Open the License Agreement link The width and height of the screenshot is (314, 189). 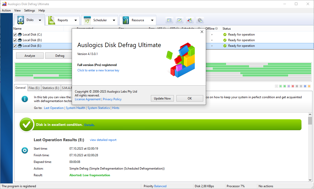click(88, 99)
